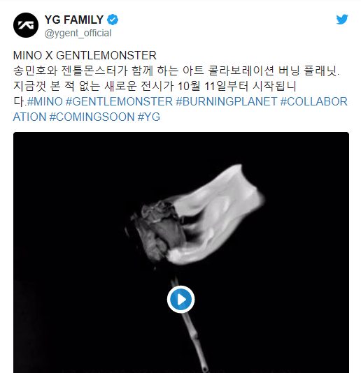Open the @ygent_official handle link
Image resolution: width=361 pixels, height=373 pixels.
point(78,33)
